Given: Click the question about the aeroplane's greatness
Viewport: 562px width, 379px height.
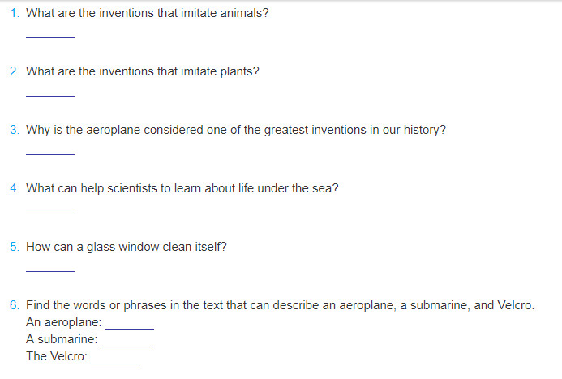Looking at the screenshot, I should click(x=236, y=130).
